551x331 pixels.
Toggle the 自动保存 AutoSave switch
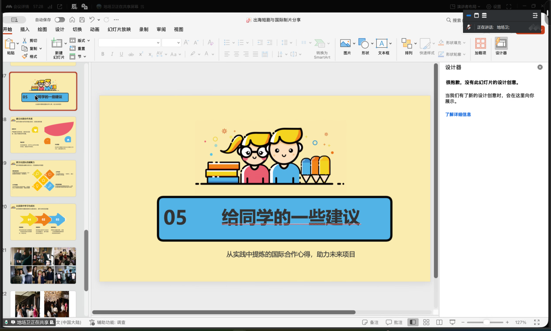[59, 20]
